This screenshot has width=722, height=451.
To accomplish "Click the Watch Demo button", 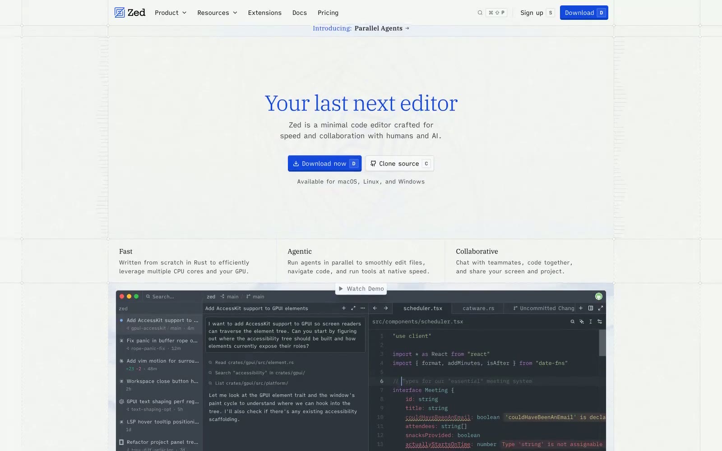I will point(361,289).
